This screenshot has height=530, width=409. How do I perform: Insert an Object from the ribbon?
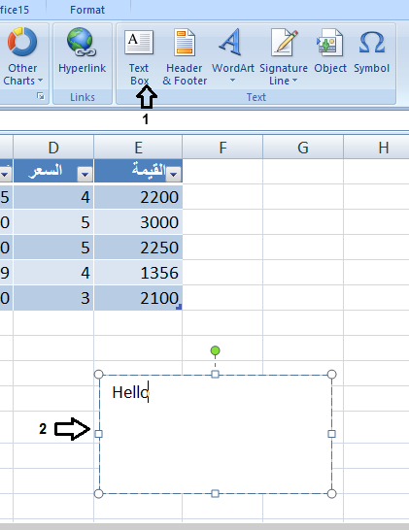330,43
